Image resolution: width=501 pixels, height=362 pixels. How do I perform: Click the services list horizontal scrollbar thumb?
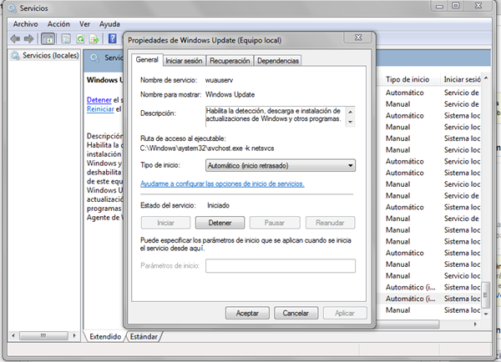pyautogui.click(x=407, y=324)
